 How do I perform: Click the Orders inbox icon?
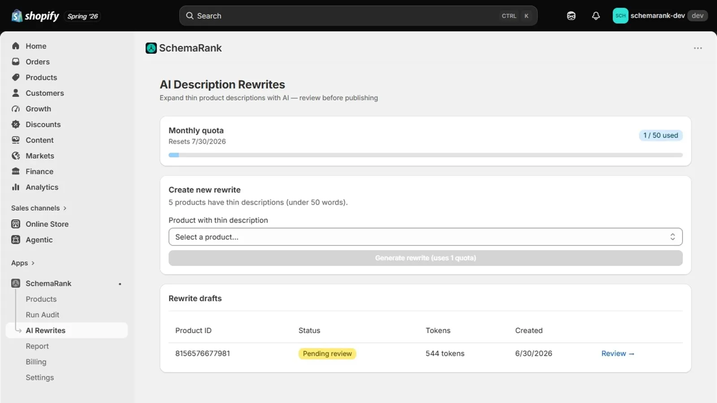point(16,61)
